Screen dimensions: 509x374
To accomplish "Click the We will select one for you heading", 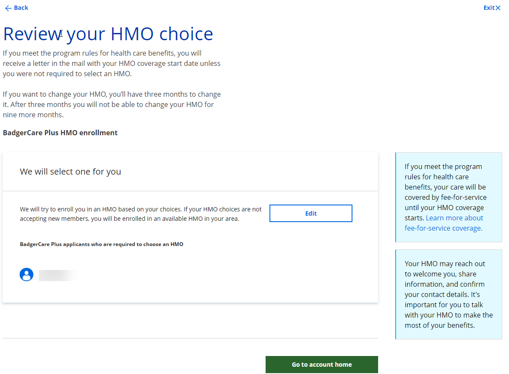I will pyautogui.click(x=71, y=172).
